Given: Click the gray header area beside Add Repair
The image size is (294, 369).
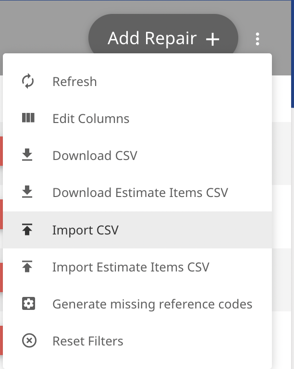Looking at the screenshot, I should [45, 27].
